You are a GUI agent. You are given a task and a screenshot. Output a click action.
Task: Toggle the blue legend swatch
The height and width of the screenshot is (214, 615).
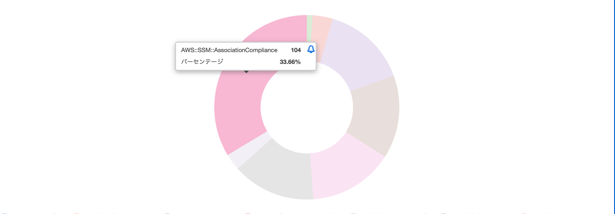pyautogui.click(x=4, y=212)
